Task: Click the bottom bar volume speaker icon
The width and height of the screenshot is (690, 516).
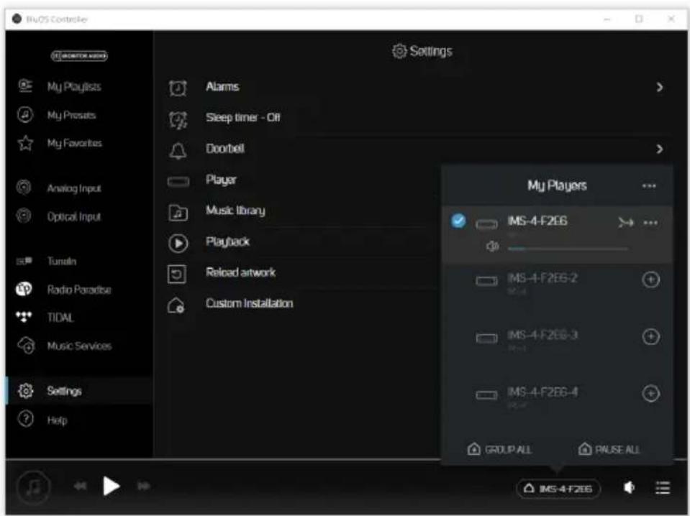Action: (630, 487)
